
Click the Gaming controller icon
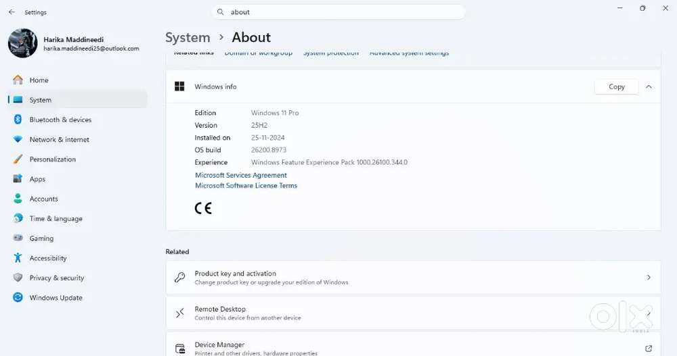point(18,238)
